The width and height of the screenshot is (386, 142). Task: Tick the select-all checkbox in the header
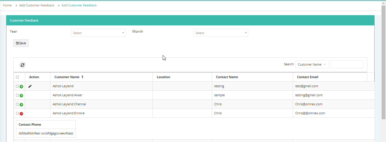(17, 77)
